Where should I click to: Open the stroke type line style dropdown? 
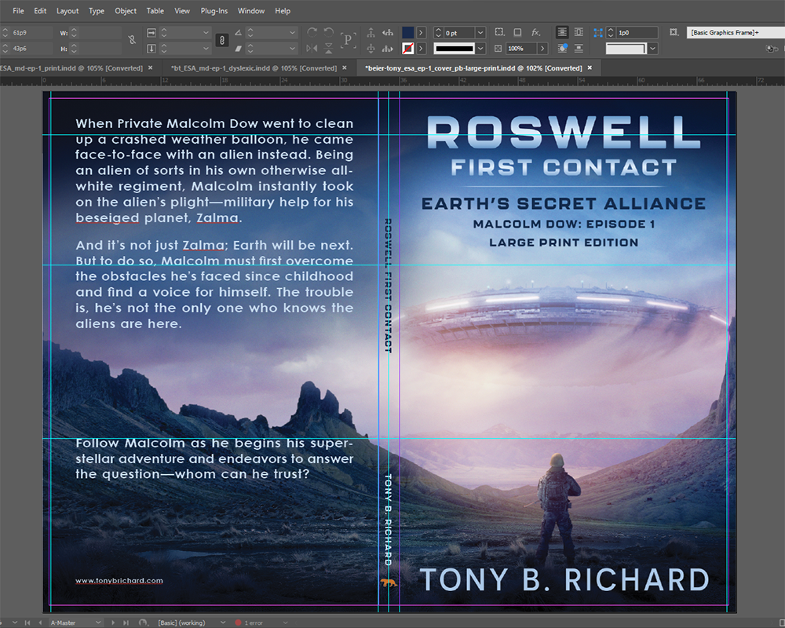click(x=480, y=49)
